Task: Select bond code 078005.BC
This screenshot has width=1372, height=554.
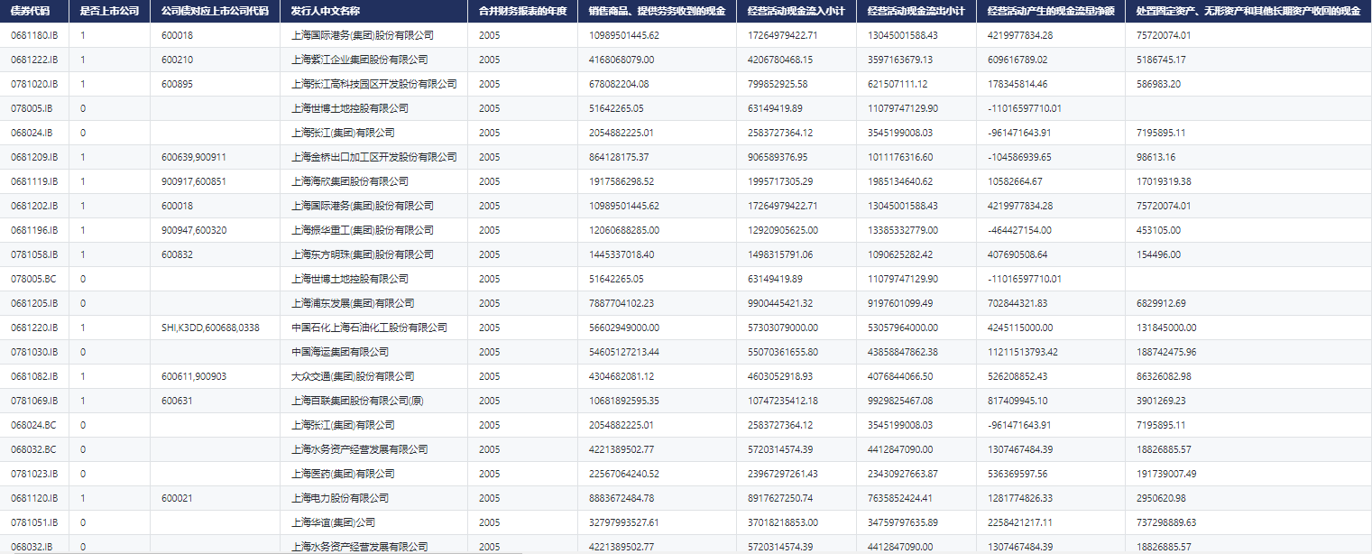Action: [x=33, y=279]
